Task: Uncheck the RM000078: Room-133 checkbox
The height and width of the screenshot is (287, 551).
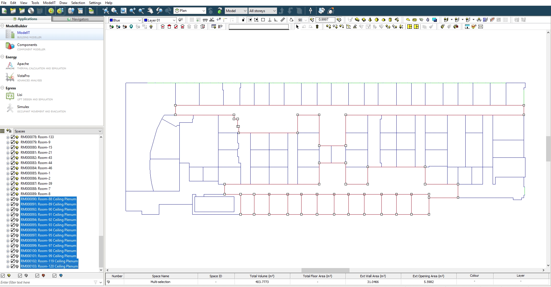Action: (x=13, y=137)
